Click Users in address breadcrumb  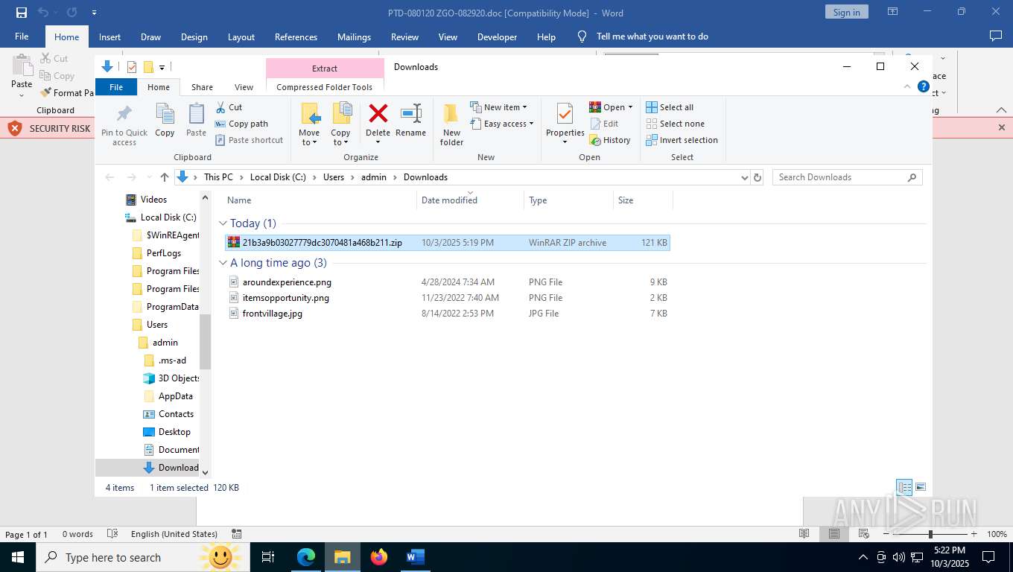click(334, 177)
